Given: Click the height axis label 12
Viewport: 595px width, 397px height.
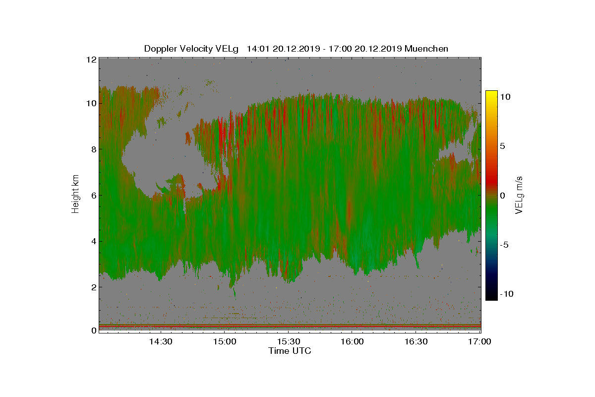Looking at the screenshot, I should point(91,60).
